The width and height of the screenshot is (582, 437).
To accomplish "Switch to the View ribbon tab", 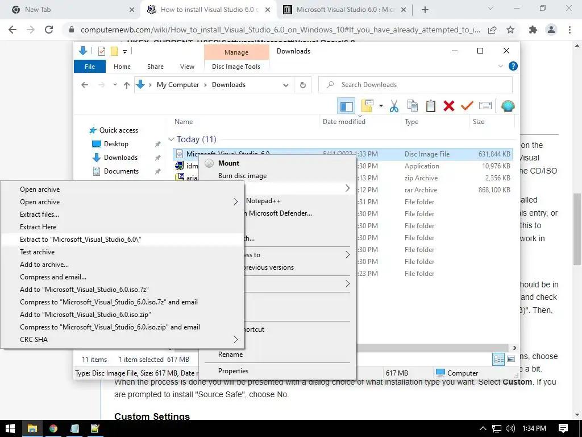I will (x=187, y=67).
